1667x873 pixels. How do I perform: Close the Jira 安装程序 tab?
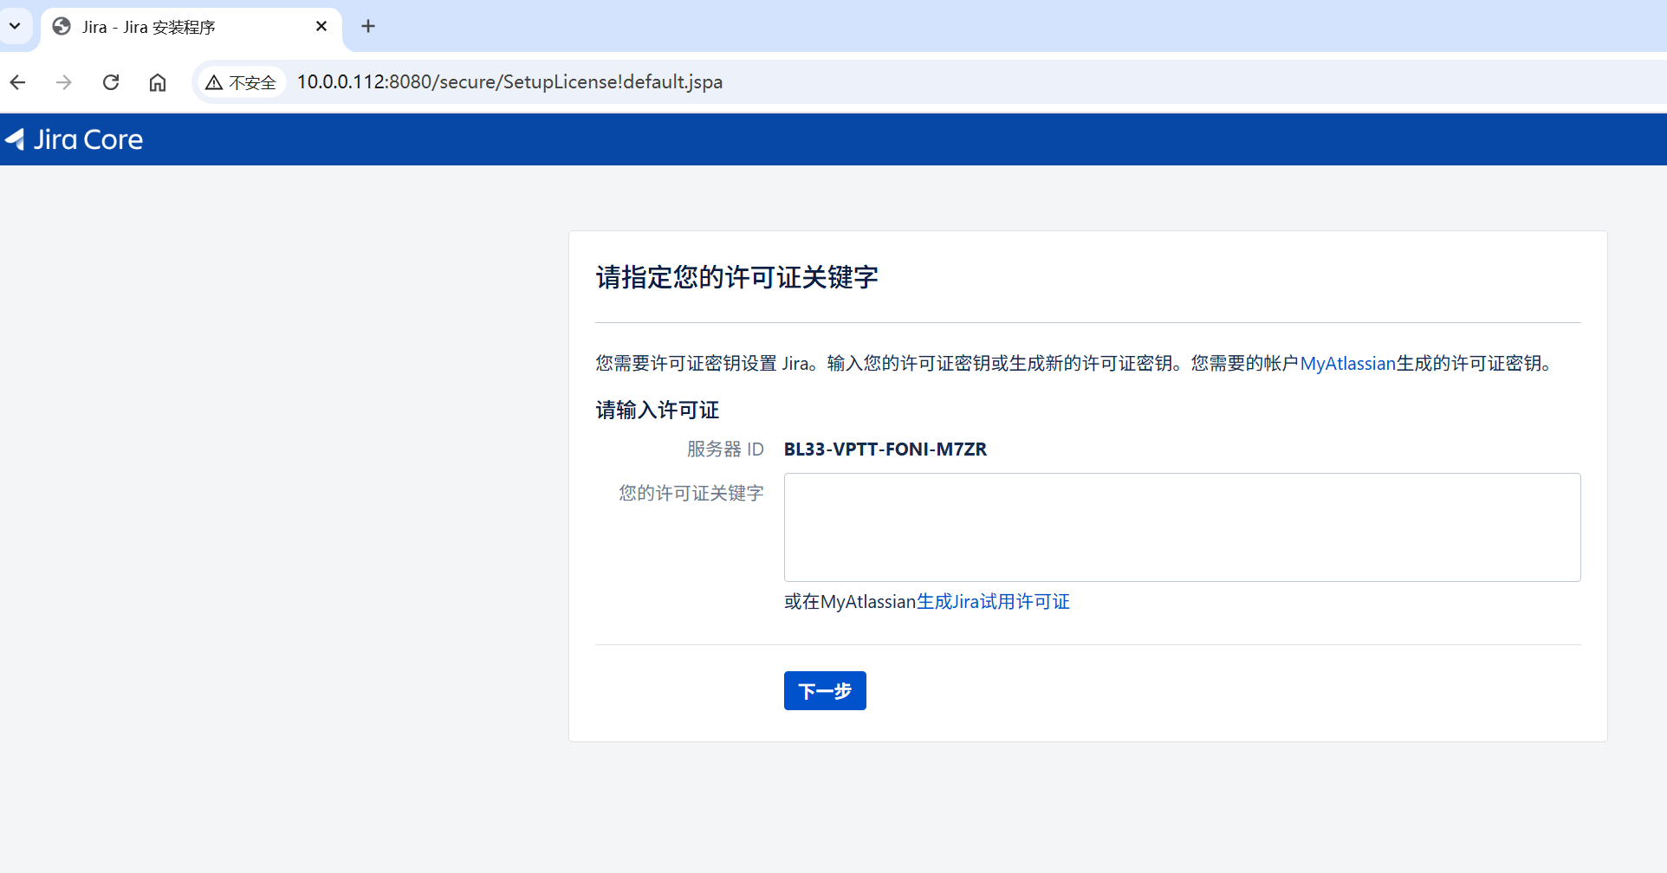point(321,26)
